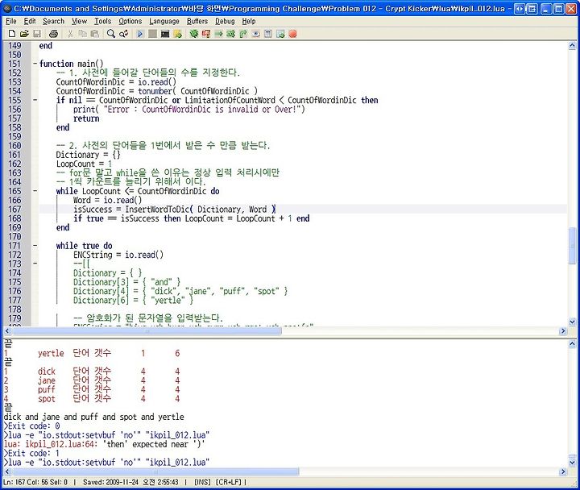The height and width of the screenshot is (490, 580).
Task: Click the curved step-out arrow icon
Action: click(243, 34)
